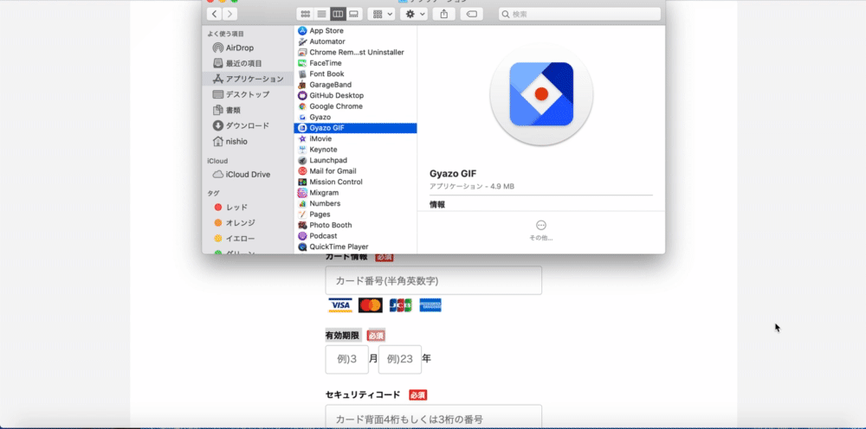Viewport: 866px width, 429px height.
Task: Select Chrome Remote Desktop Host Uninstaller
Action: [355, 53]
